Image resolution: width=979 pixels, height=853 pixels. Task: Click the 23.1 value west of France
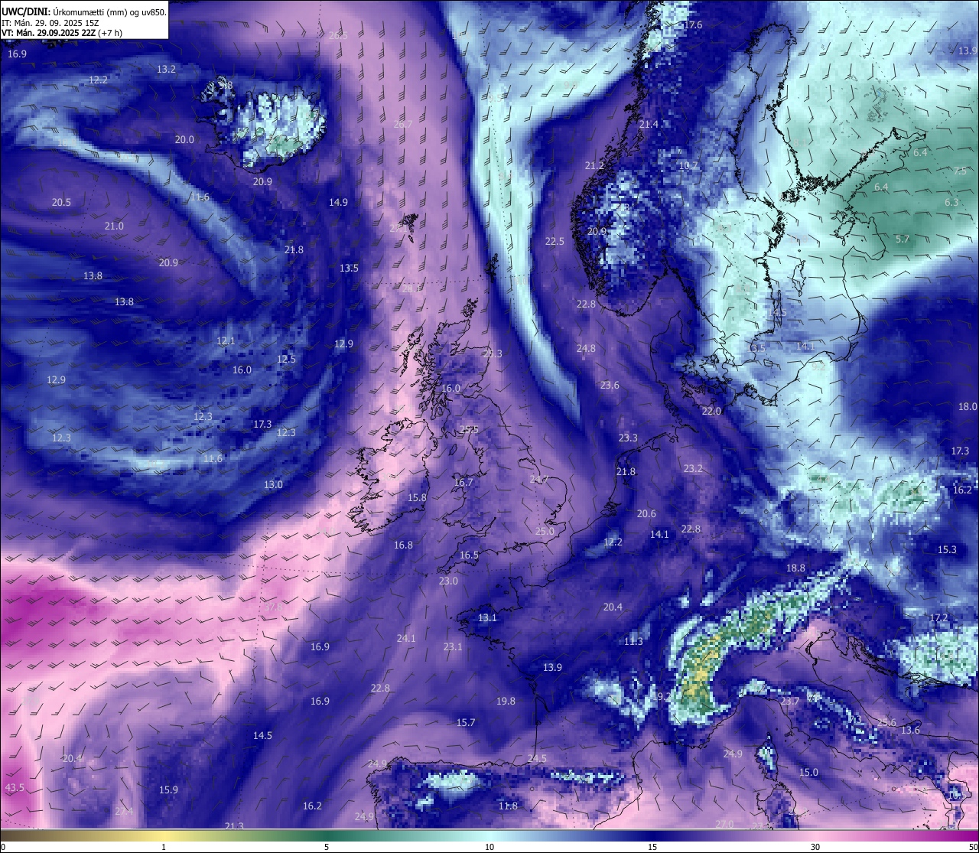453,646
